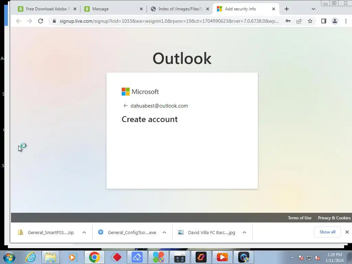The width and height of the screenshot is (352, 264).
Task: Open the blue eraser app on taskbar
Action: click(x=137, y=257)
